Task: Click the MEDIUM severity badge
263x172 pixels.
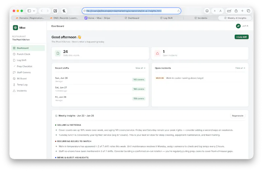Action: 160,78
